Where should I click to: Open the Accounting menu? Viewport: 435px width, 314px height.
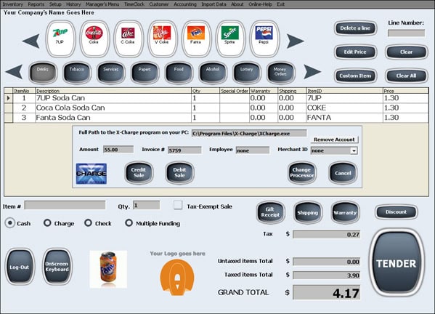click(185, 4)
